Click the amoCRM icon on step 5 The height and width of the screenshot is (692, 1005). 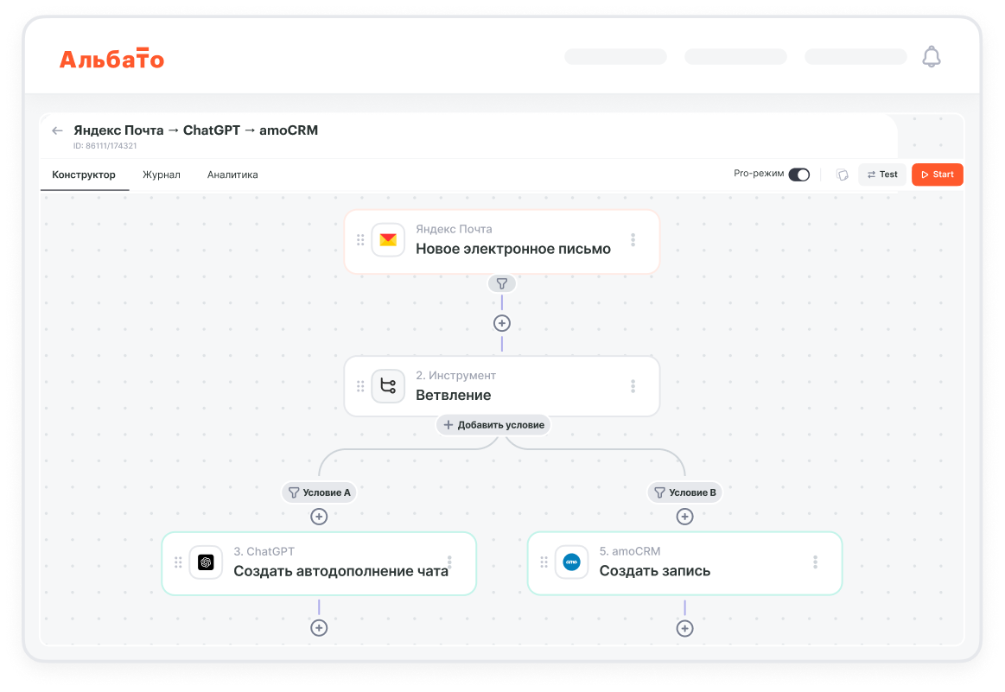pos(571,562)
